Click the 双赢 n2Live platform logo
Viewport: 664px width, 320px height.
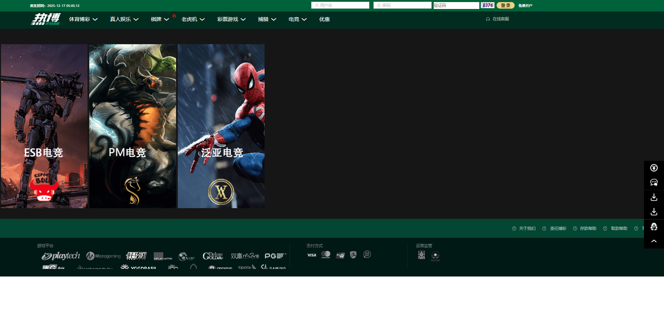point(245,256)
